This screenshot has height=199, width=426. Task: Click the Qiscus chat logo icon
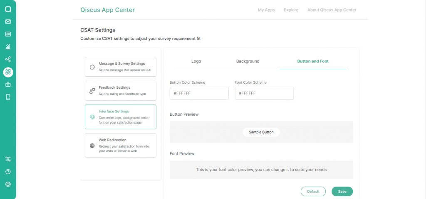(8, 9)
